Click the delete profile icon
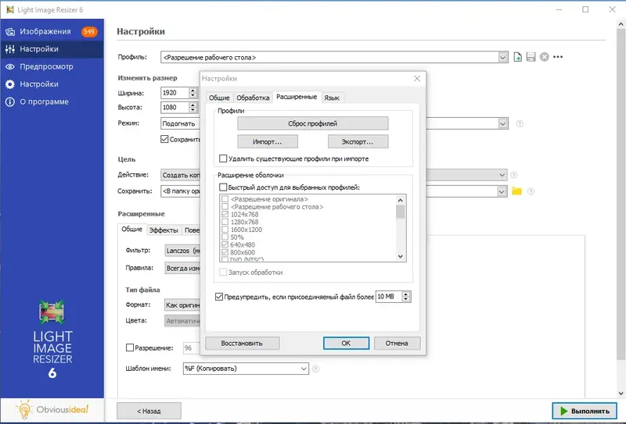Screen dimensions: 626x424 click(x=544, y=57)
